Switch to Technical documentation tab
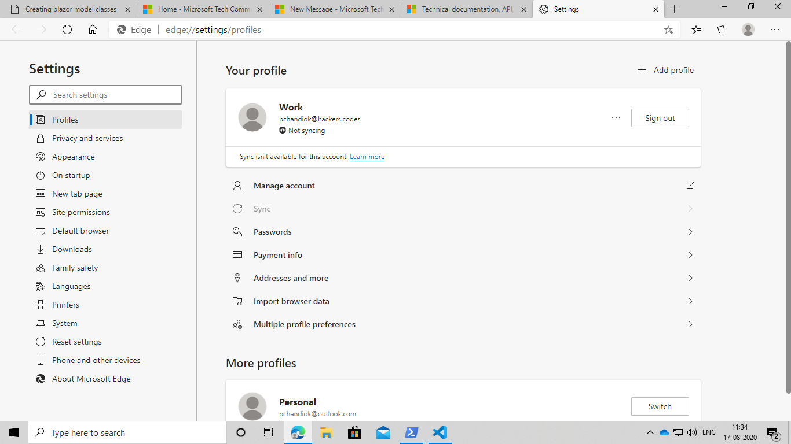 pyautogui.click(x=467, y=9)
